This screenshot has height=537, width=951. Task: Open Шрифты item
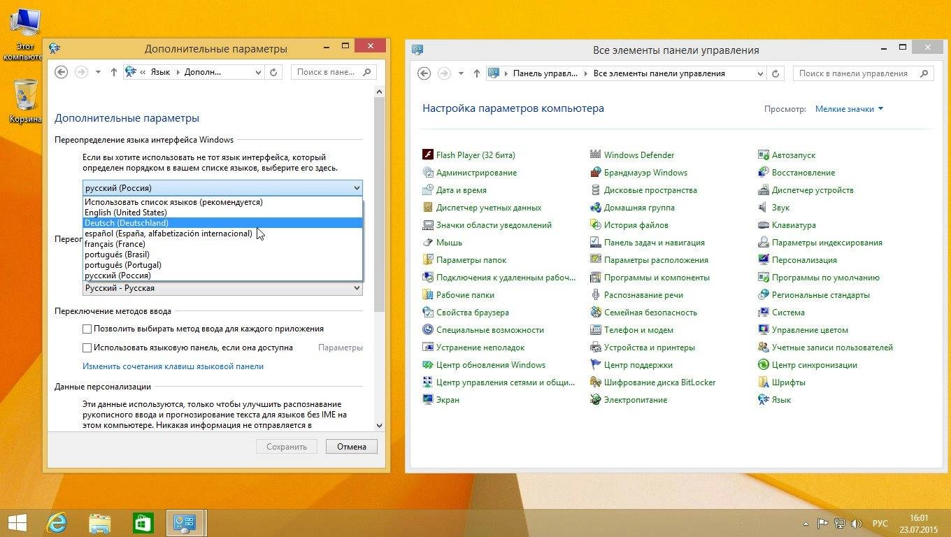click(x=782, y=382)
